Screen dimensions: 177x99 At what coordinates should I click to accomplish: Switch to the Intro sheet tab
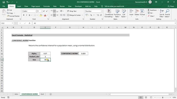pyautogui.click(x=16, y=94)
